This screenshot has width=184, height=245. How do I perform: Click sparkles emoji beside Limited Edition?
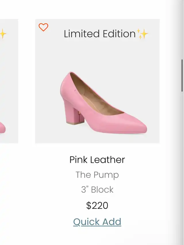(x=143, y=34)
